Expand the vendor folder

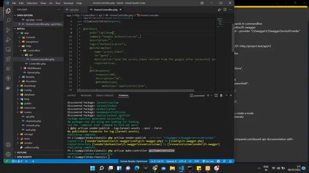pyautogui.click(x=28, y=143)
